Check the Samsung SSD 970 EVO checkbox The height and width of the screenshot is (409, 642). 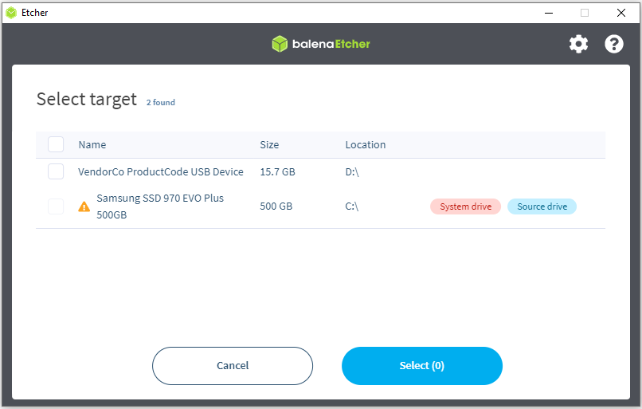click(x=56, y=206)
